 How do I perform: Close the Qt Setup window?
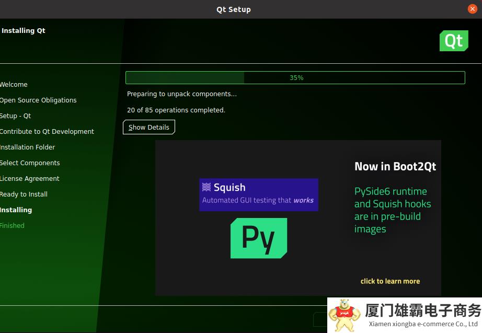tap(472, 9)
